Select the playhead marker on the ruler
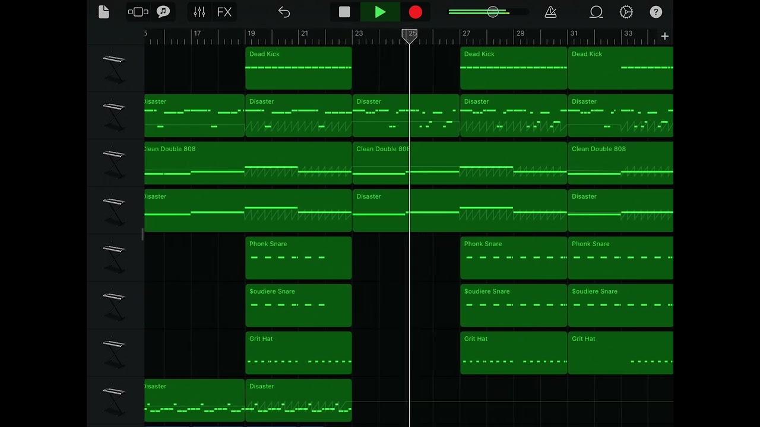 pos(409,36)
